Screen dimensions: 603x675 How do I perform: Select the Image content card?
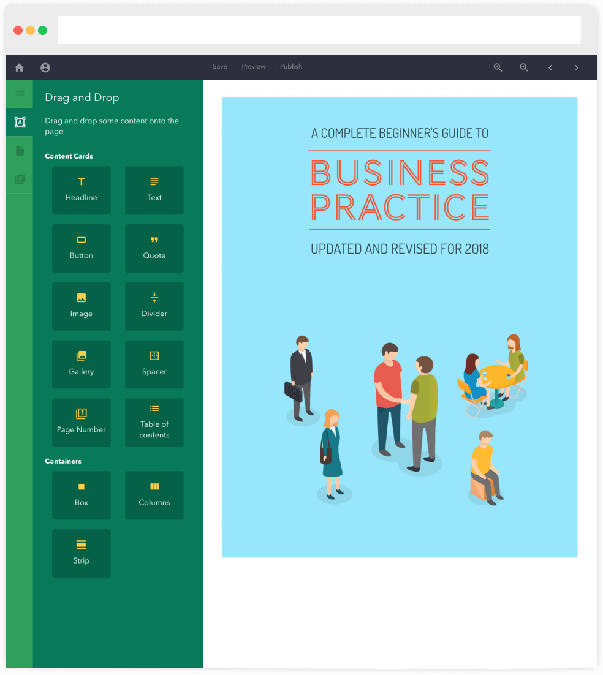(x=82, y=306)
